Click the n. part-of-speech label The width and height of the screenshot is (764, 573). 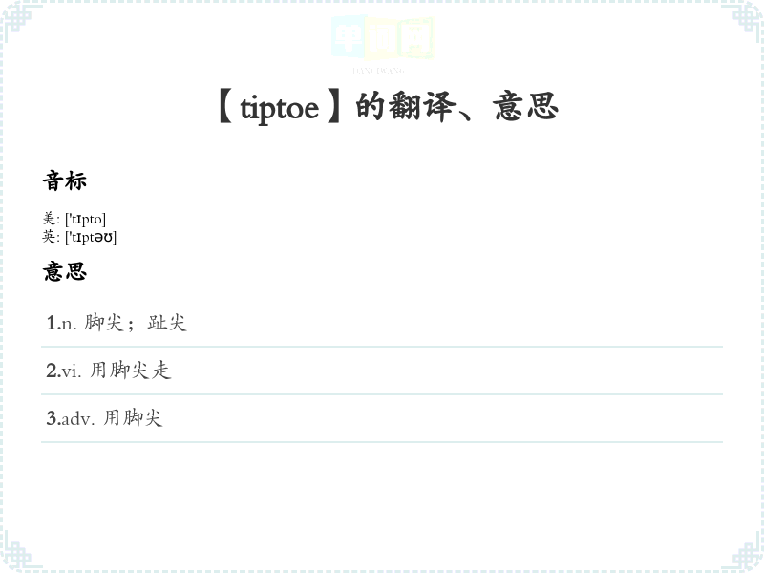(x=69, y=324)
